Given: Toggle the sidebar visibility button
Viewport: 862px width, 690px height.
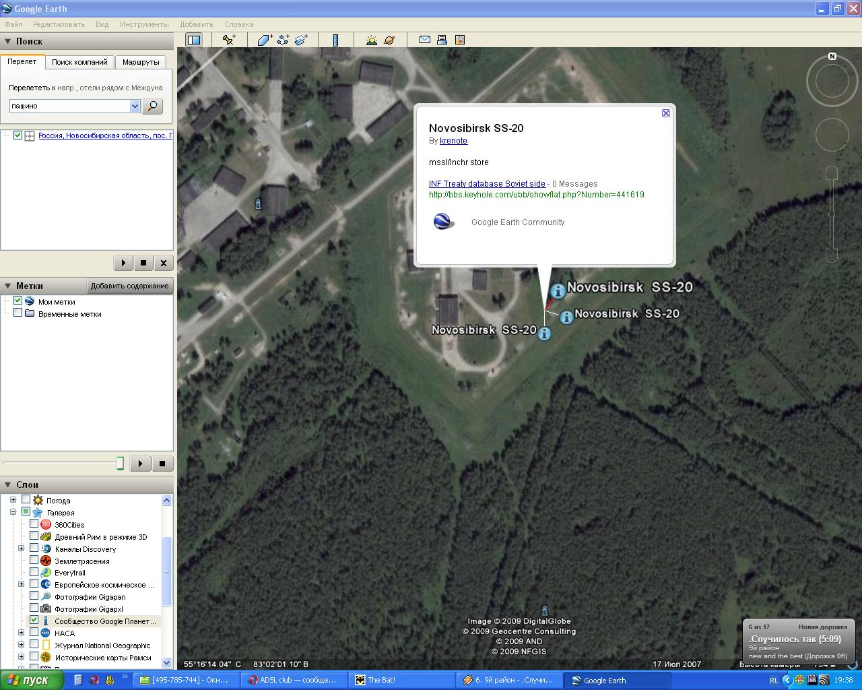Looking at the screenshot, I should [194, 40].
